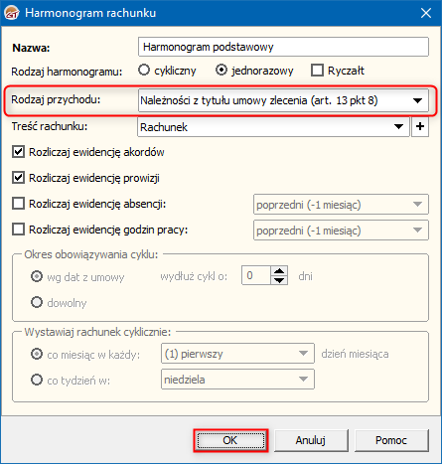Add new bill content with plus icon
Viewport: 442px width, 464px height.
(420, 126)
